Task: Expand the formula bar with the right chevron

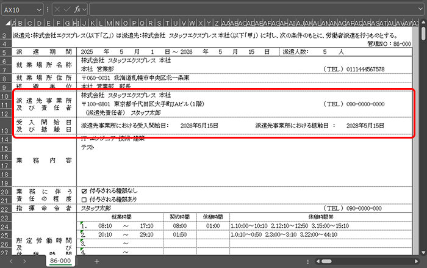Action: [x=420, y=9]
